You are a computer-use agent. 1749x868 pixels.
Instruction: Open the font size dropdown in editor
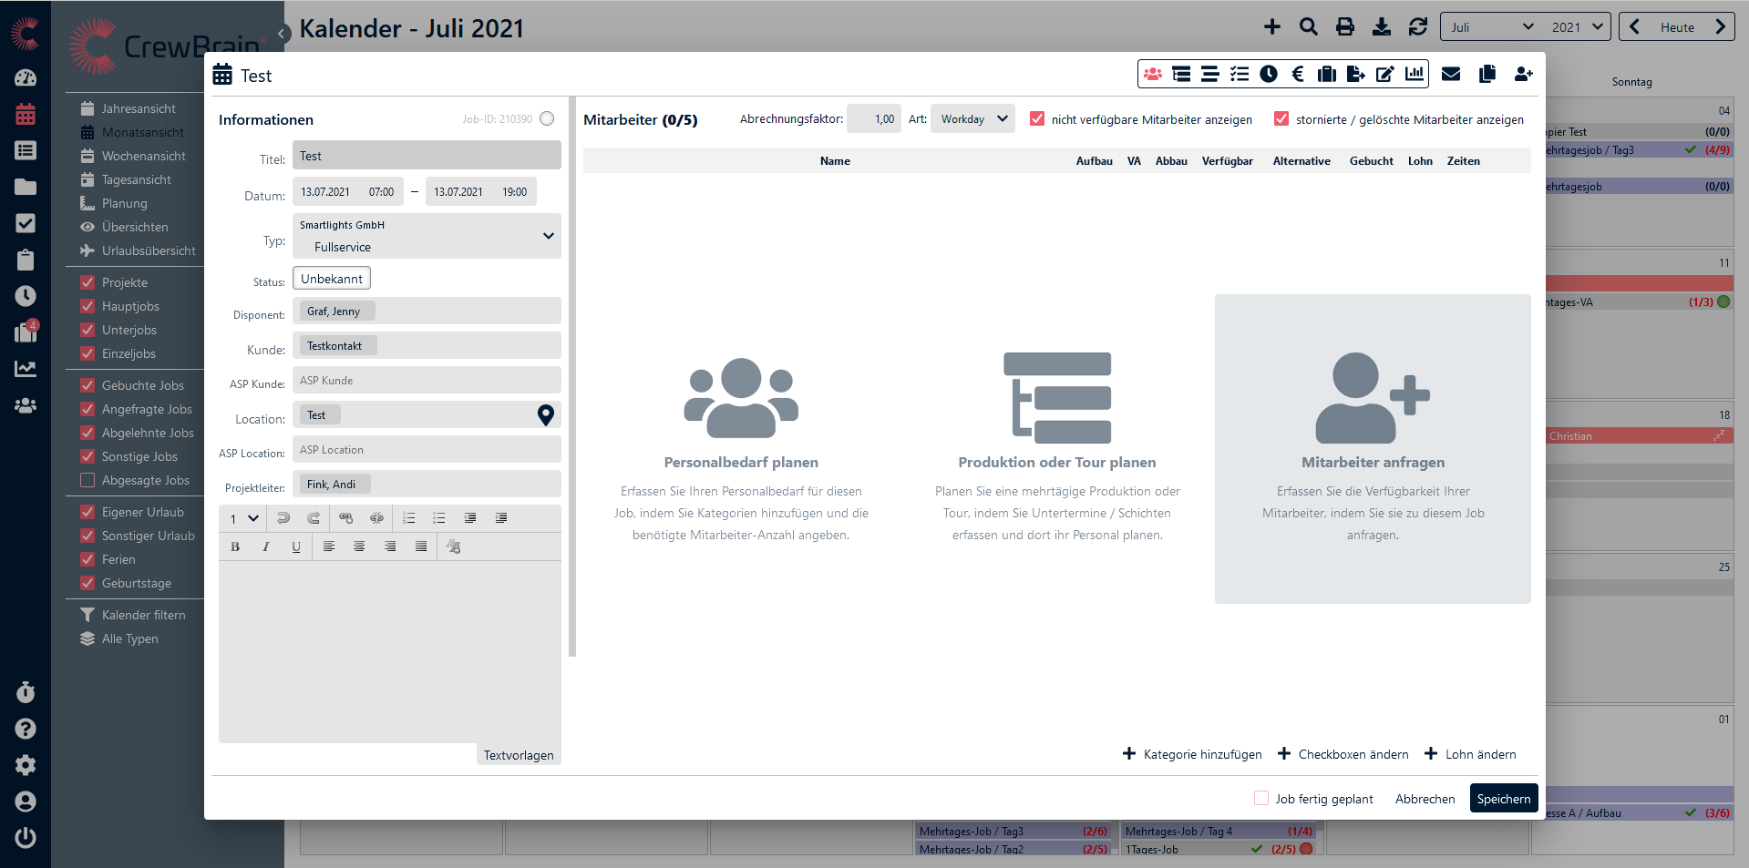pyautogui.click(x=243, y=518)
